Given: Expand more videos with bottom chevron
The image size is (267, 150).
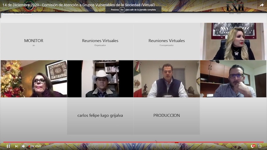Looking at the screenshot, I should click(133, 145).
